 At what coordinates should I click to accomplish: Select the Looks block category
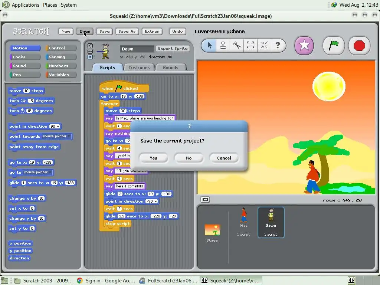pos(25,57)
